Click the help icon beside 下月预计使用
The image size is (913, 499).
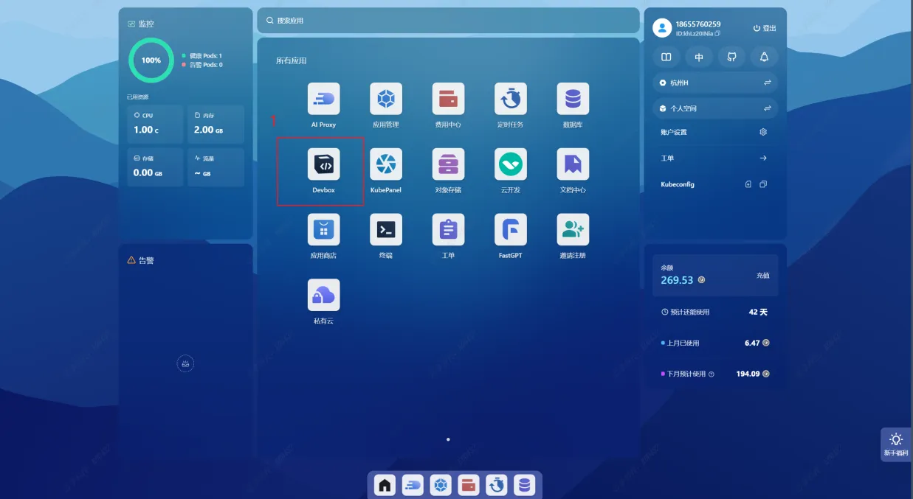[712, 374]
